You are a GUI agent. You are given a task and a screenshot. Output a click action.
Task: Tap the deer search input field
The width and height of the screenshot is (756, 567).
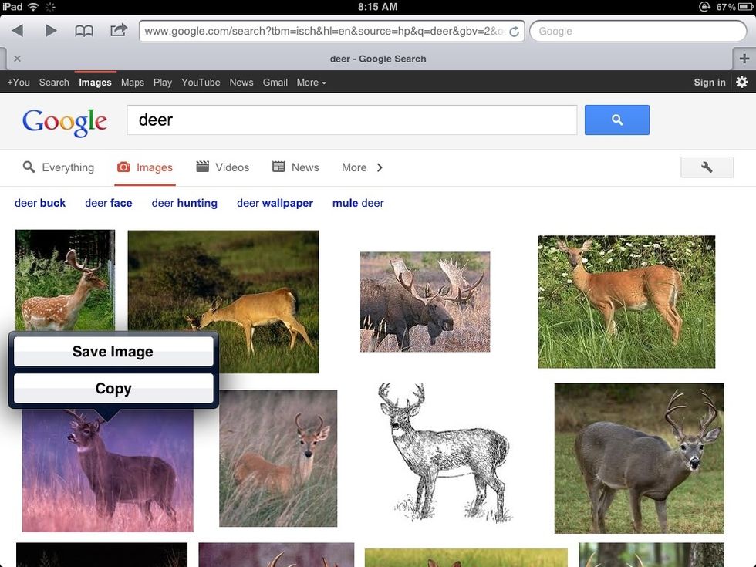tap(351, 120)
